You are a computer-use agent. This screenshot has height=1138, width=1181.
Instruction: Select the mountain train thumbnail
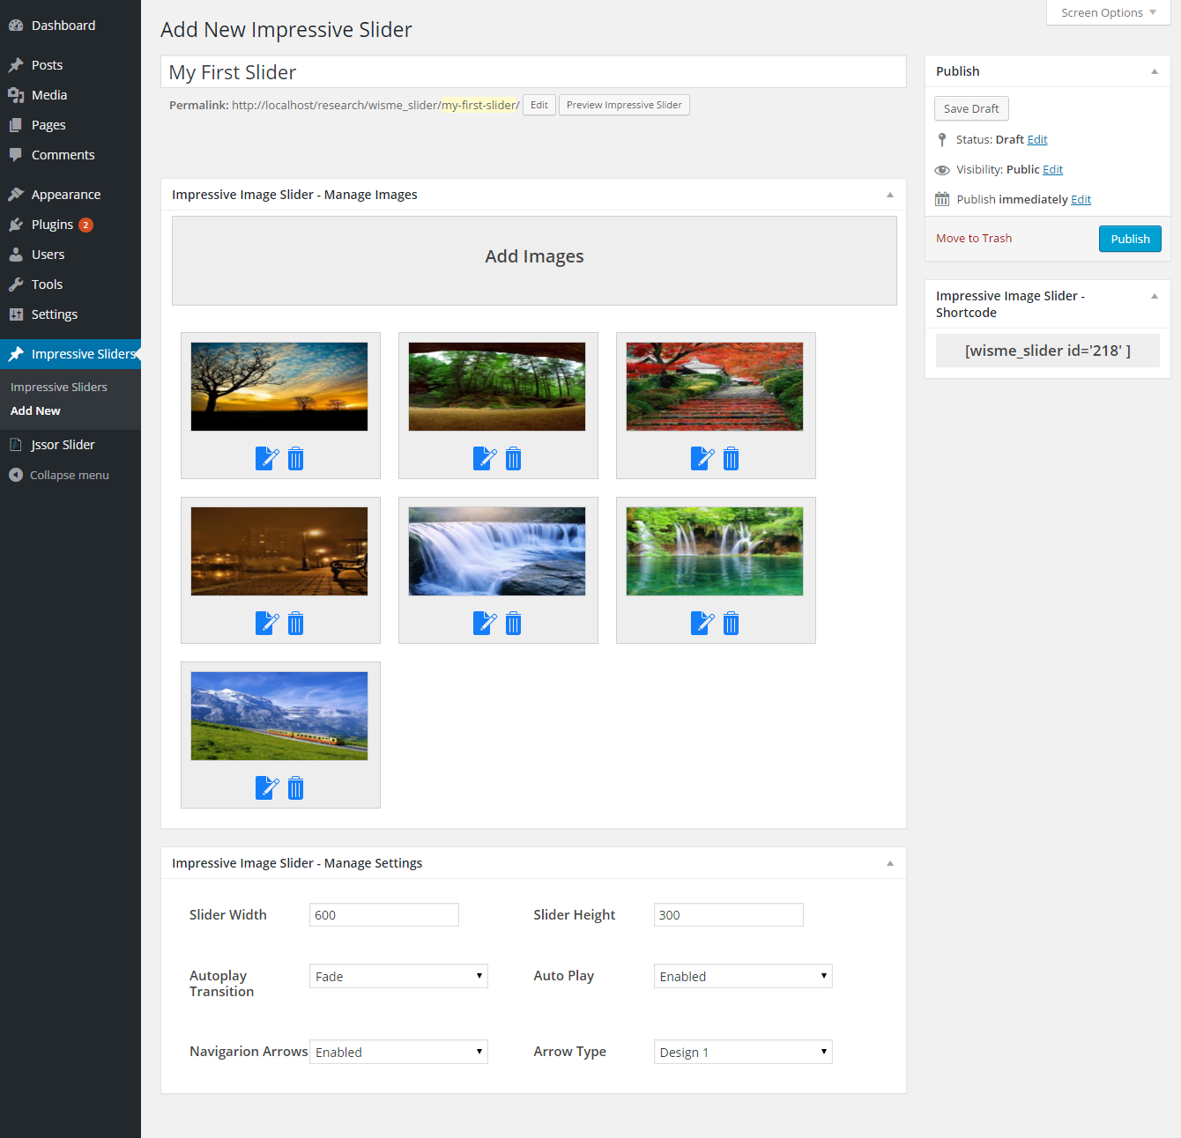pos(279,716)
